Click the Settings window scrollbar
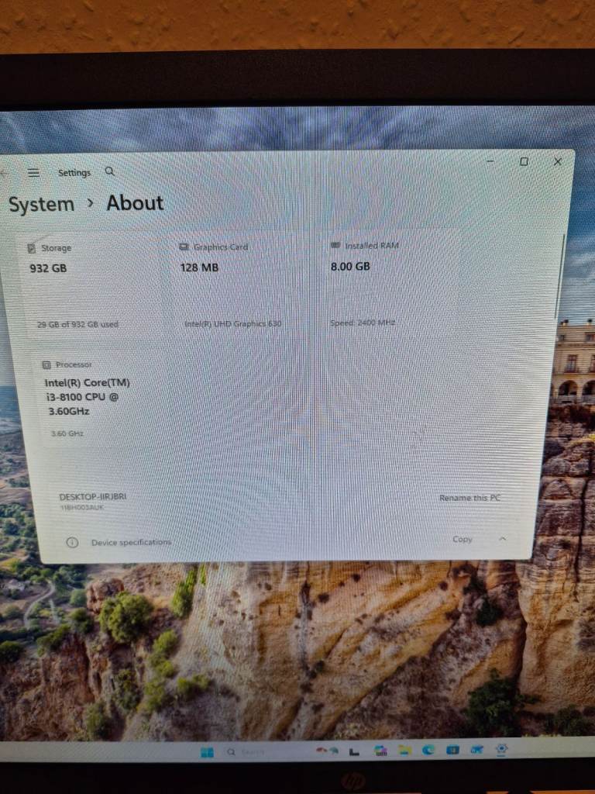Image resolution: width=595 pixels, height=794 pixels. 561,276
